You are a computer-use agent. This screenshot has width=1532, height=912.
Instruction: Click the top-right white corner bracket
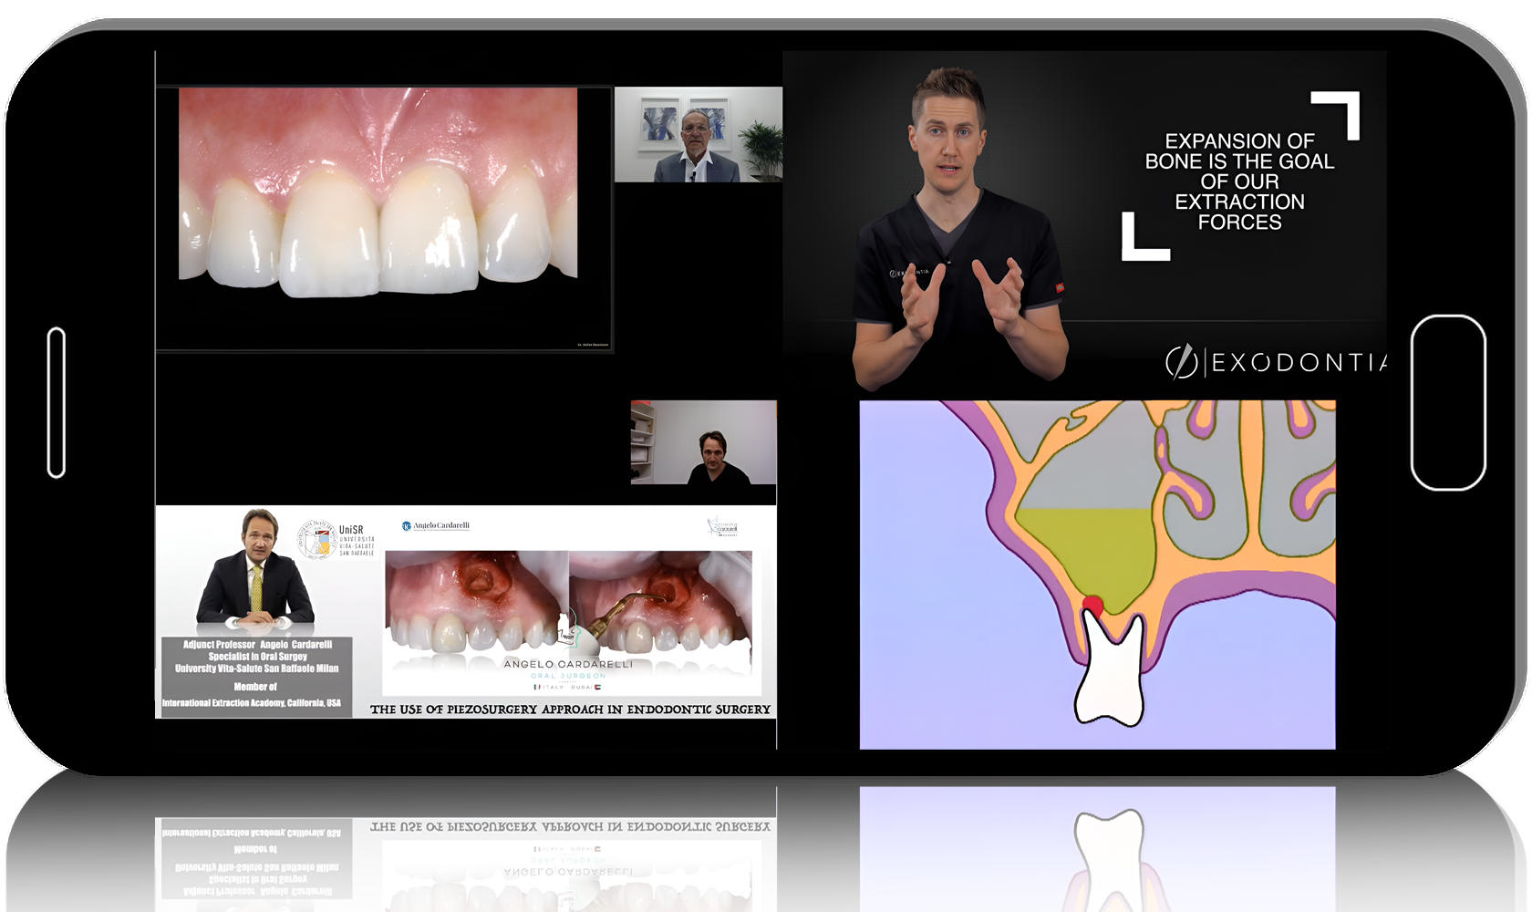(x=1340, y=110)
